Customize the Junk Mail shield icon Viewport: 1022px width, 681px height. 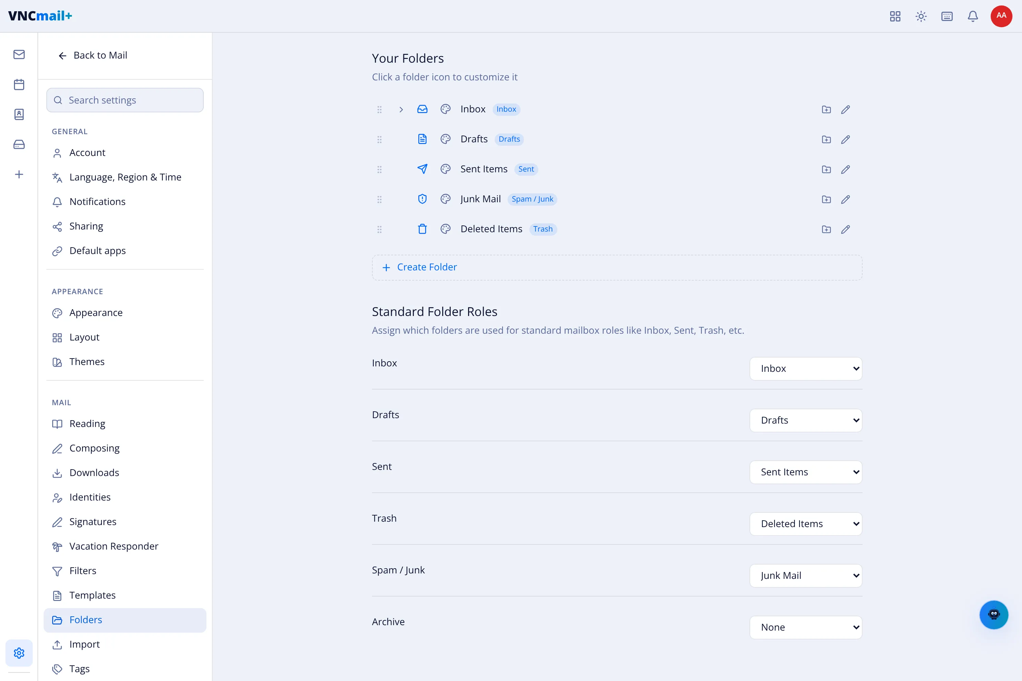422,199
